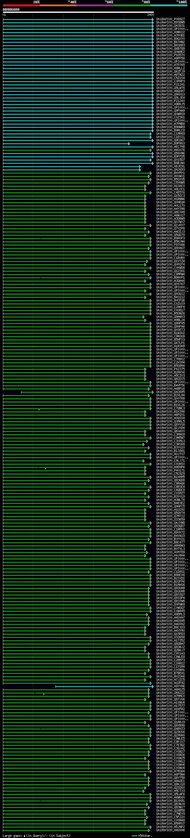Select the UniRef100_B2VL84 label
This screenshot has height=838, width=190.
tap(170, 395)
